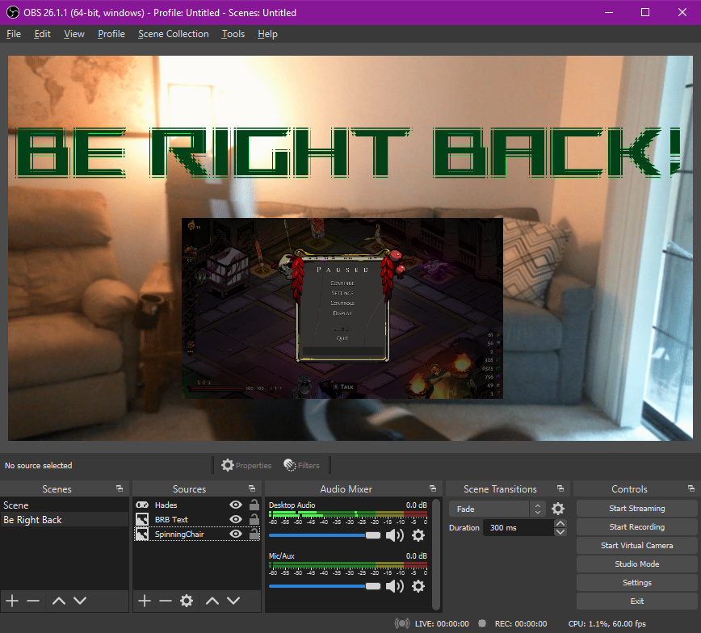Open the Filters panel from the toolbar
The width and height of the screenshot is (701, 633).
302,465
